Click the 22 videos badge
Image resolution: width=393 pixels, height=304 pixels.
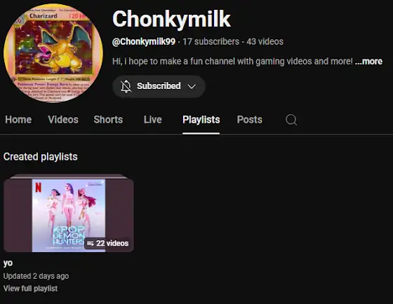click(108, 243)
